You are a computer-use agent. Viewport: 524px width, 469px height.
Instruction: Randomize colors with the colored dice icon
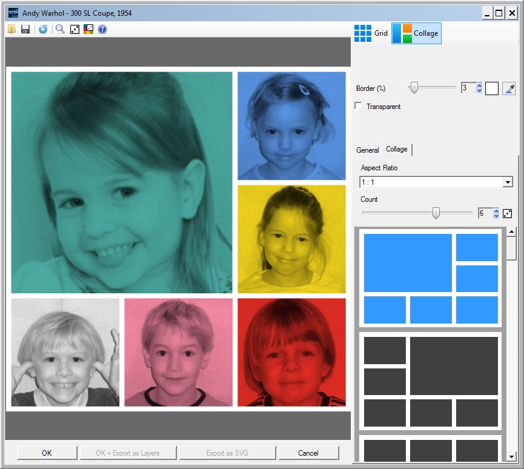tap(88, 30)
